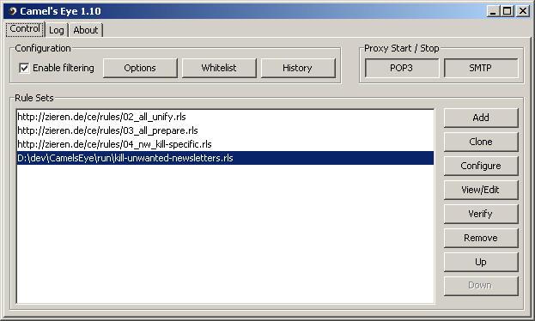Select kill-unwanted-newsletters.rls in the list
This screenshot has width=535, height=321.
tap(225, 158)
